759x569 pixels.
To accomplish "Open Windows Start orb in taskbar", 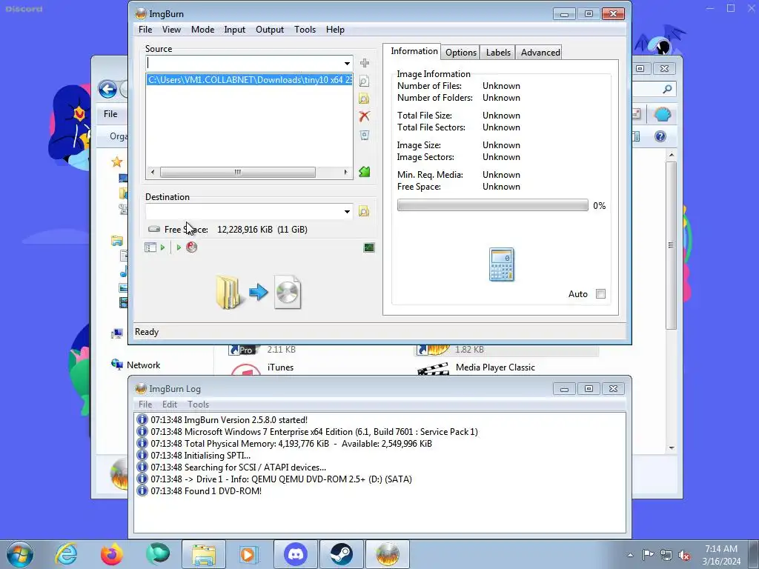I will [20, 554].
